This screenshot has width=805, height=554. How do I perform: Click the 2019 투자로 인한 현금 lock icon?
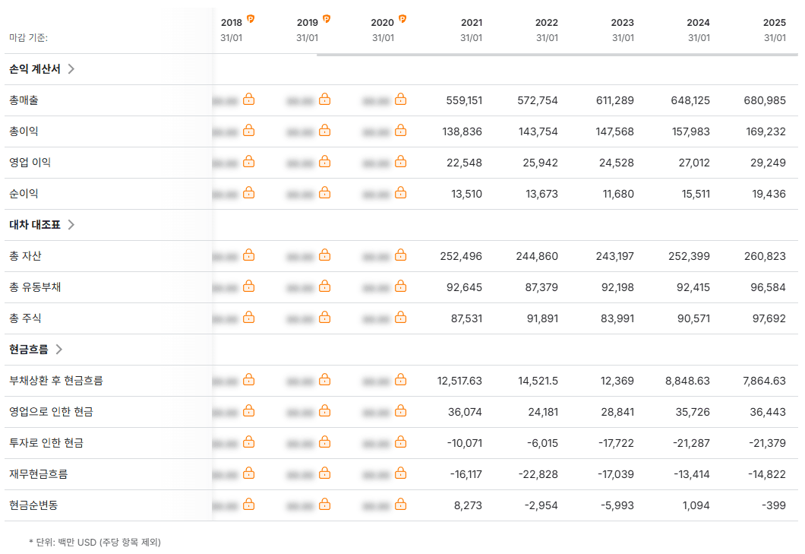[x=324, y=442]
